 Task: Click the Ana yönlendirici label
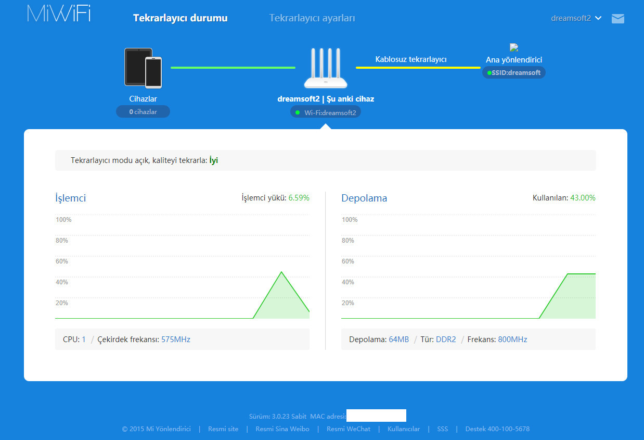coord(514,60)
